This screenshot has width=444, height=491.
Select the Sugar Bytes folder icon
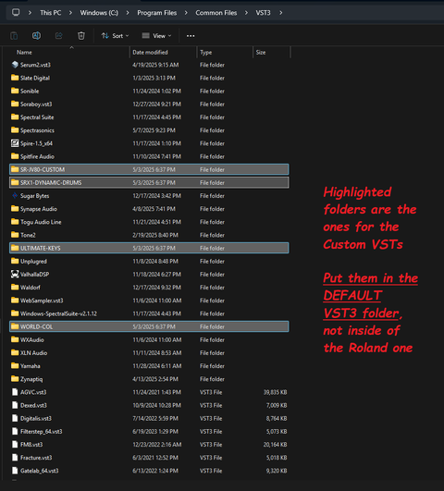15,195
